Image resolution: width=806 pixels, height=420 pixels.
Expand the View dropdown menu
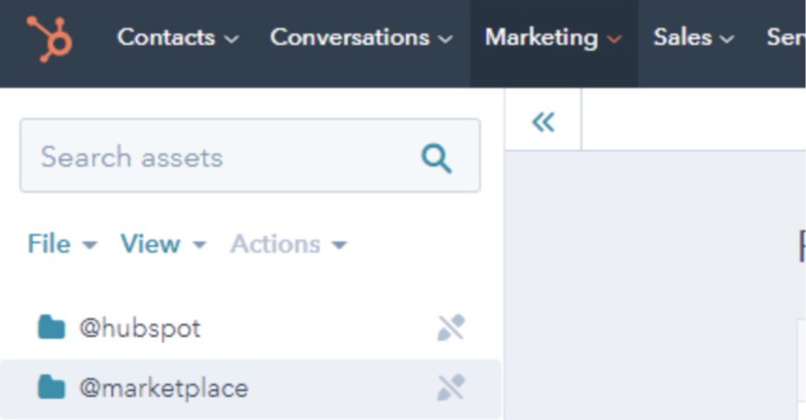[x=163, y=244]
